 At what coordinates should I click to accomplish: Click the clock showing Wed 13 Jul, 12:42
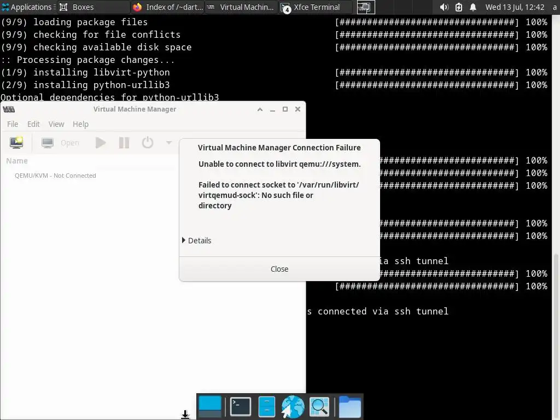515,7
